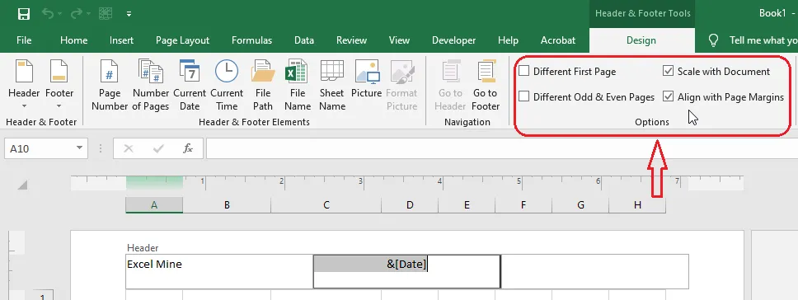The image size is (798, 300).
Task: Open the Developer tab
Action: [454, 40]
